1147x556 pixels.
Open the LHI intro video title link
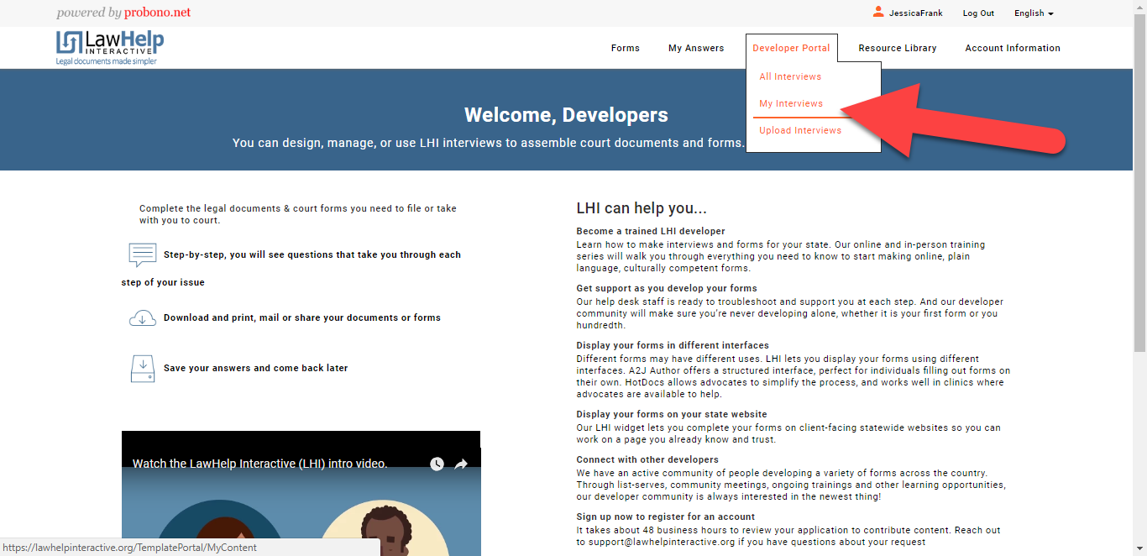click(x=259, y=464)
